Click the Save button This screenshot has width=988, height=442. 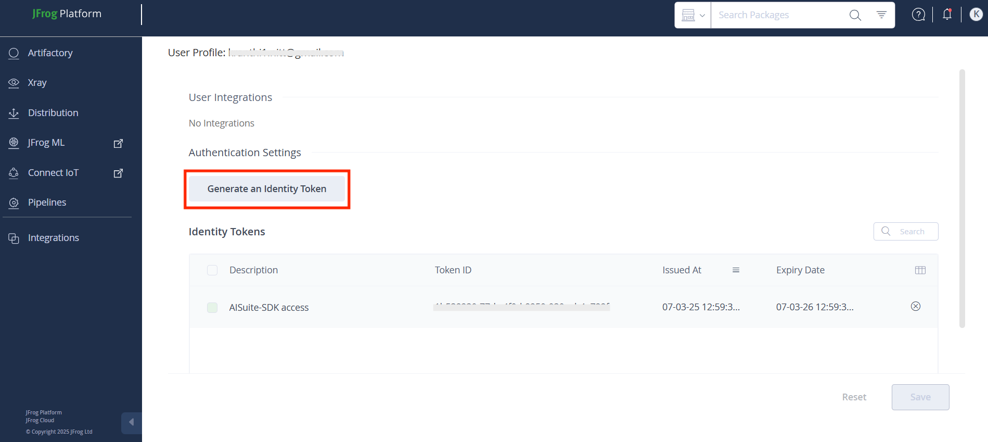click(x=920, y=397)
